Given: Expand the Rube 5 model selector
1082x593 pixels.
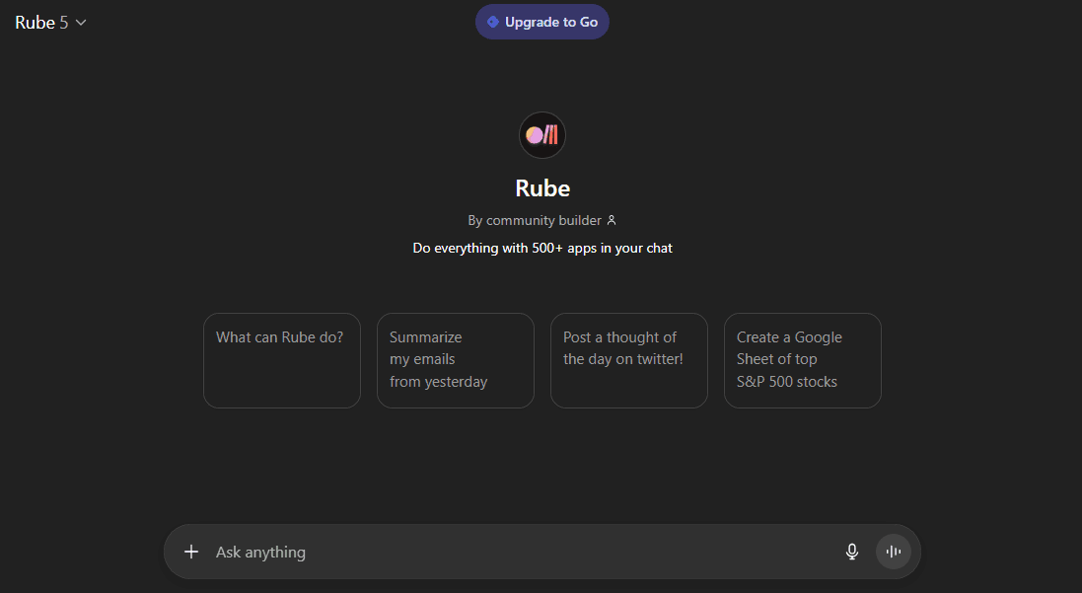Looking at the screenshot, I should [51, 22].
